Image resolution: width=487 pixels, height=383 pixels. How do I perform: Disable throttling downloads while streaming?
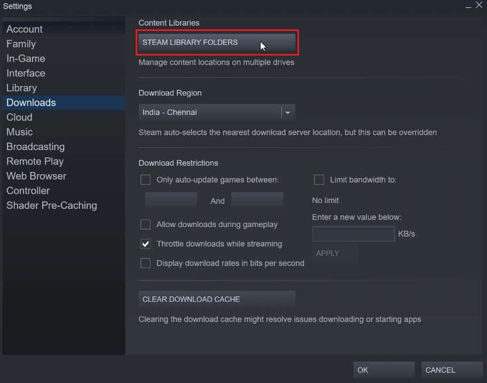point(145,244)
